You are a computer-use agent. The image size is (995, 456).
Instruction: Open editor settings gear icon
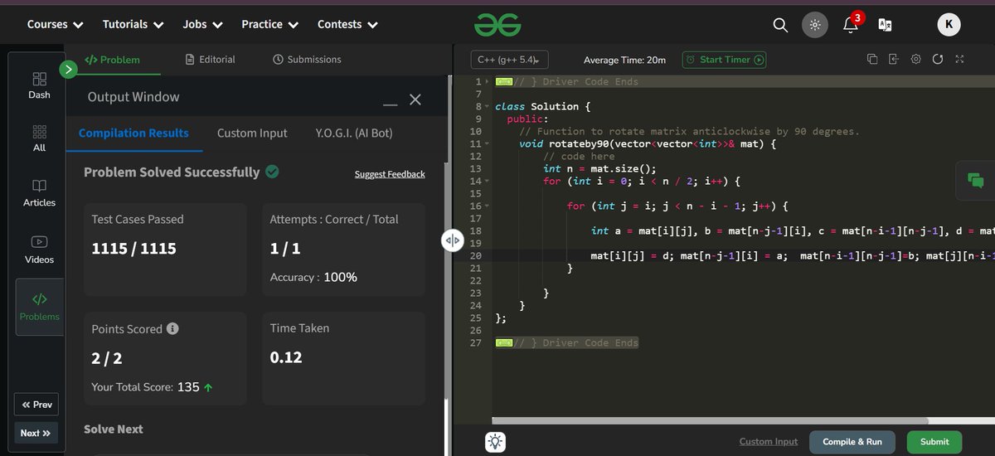pyautogui.click(x=916, y=59)
